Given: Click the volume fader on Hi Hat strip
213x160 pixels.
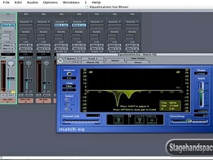Looking at the screenshot, I should click(x=46, y=83).
